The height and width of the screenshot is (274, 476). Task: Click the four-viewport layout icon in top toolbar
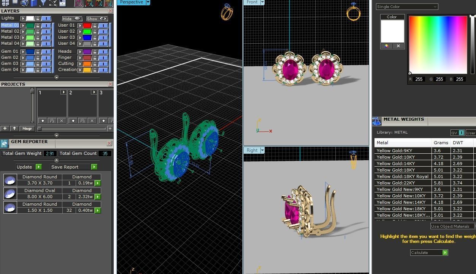click(5, 3)
